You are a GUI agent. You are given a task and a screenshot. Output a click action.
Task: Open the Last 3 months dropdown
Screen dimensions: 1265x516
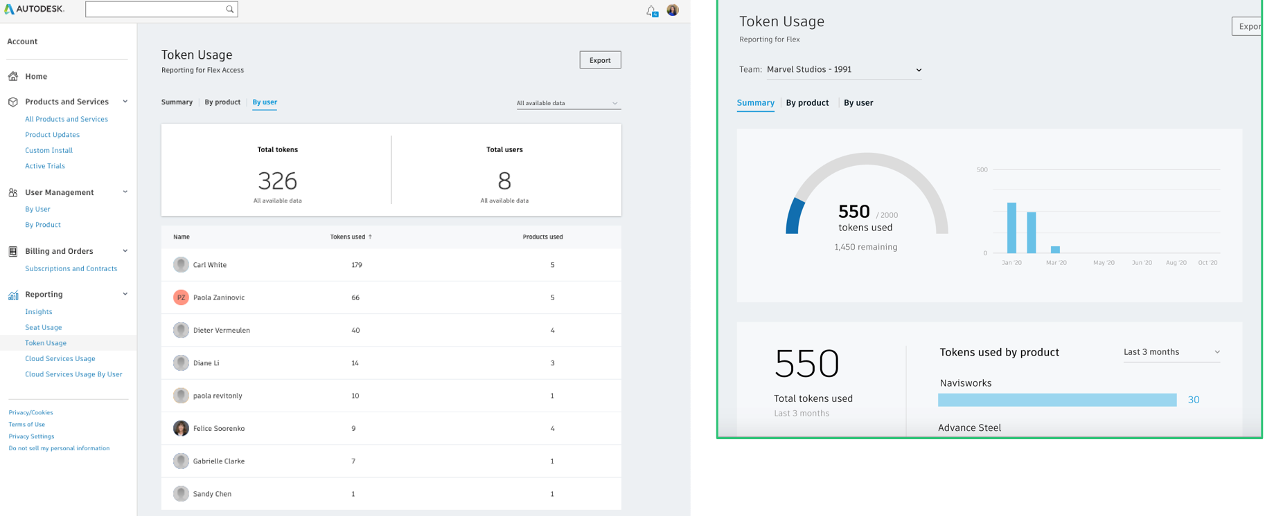[1171, 352]
